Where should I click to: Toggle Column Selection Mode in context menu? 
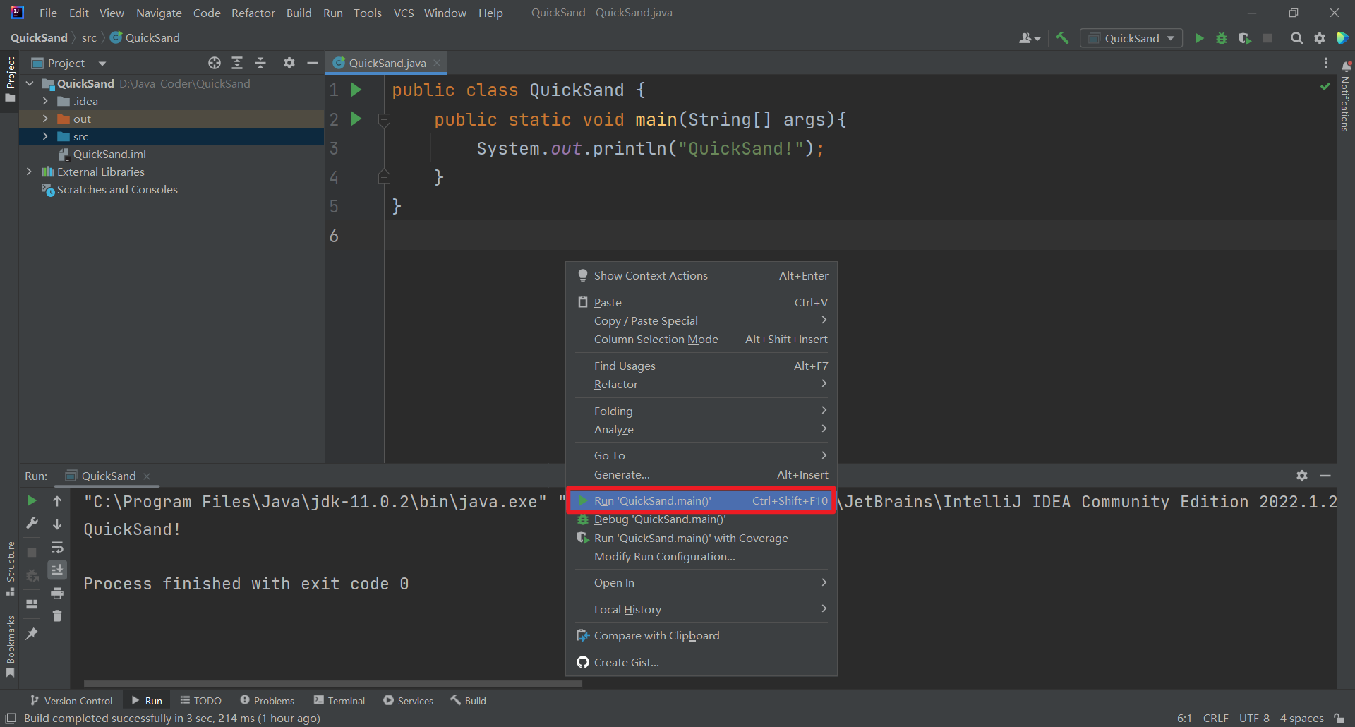pyautogui.click(x=701, y=340)
